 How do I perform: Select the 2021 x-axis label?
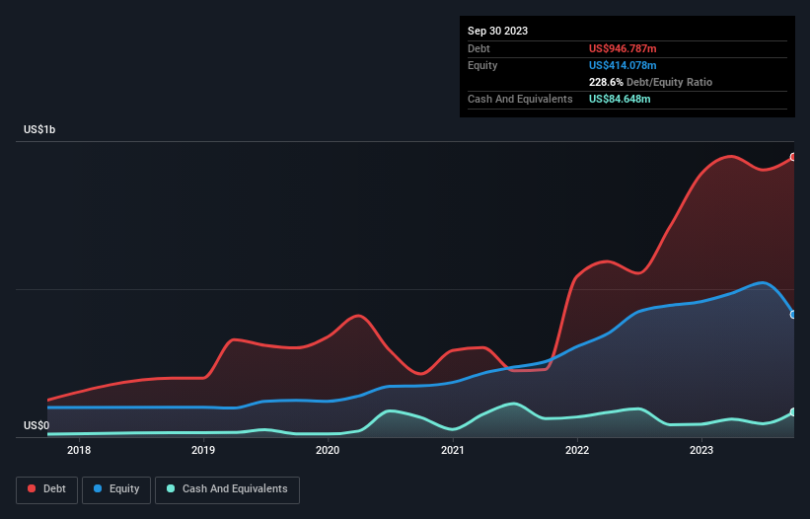click(453, 450)
